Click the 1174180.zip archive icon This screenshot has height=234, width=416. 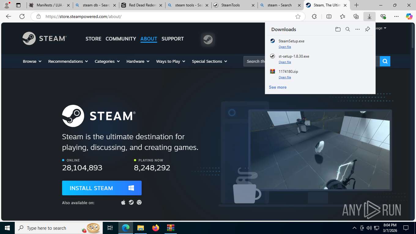click(273, 71)
